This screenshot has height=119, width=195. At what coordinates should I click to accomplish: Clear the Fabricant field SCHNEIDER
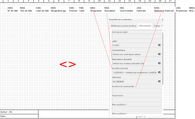[159, 82]
